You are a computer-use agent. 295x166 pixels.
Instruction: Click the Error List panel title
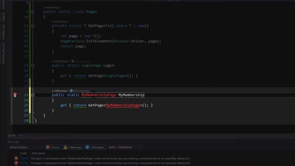(13, 142)
